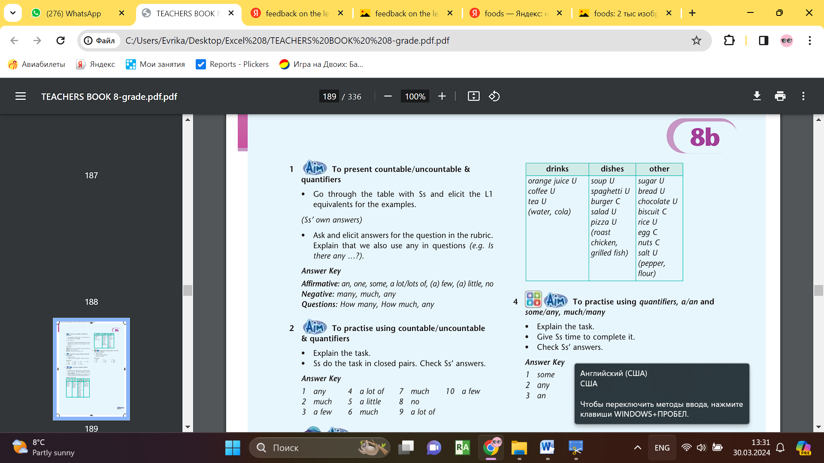Screen dimensions: 824x463
Task: Open PDF viewer more actions menu
Action: (x=803, y=96)
